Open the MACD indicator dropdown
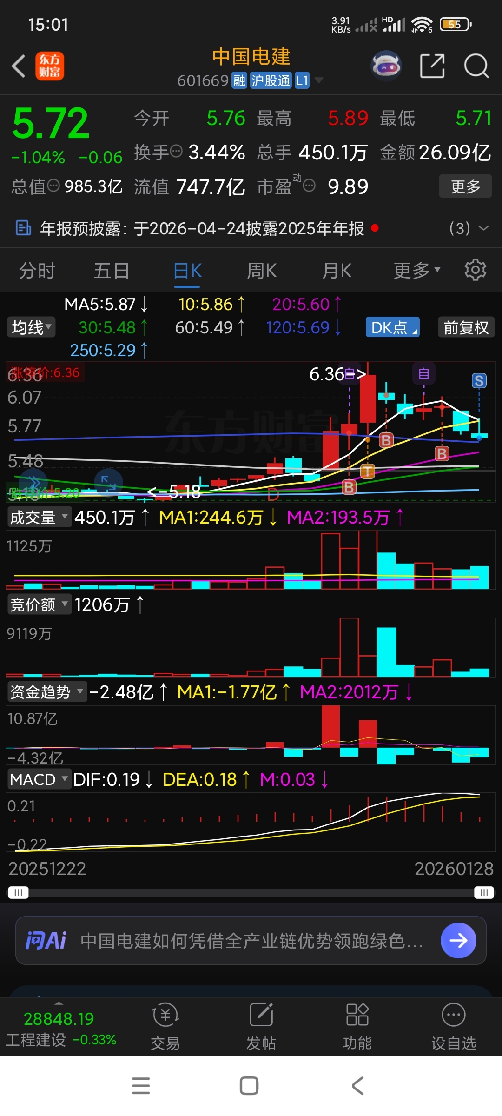This screenshot has height=1116, width=502. [39, 779]
